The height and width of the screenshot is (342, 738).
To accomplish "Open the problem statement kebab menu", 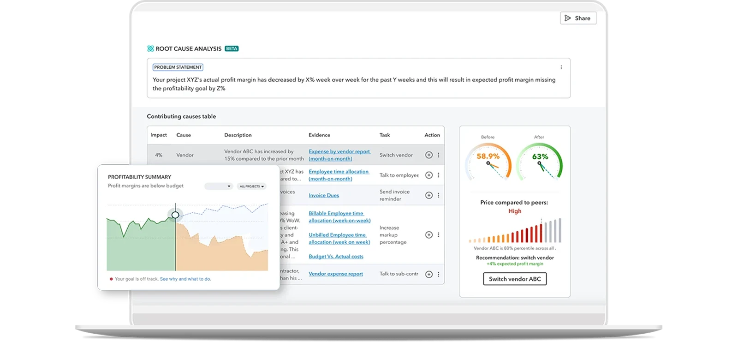I will pos(561,67).
